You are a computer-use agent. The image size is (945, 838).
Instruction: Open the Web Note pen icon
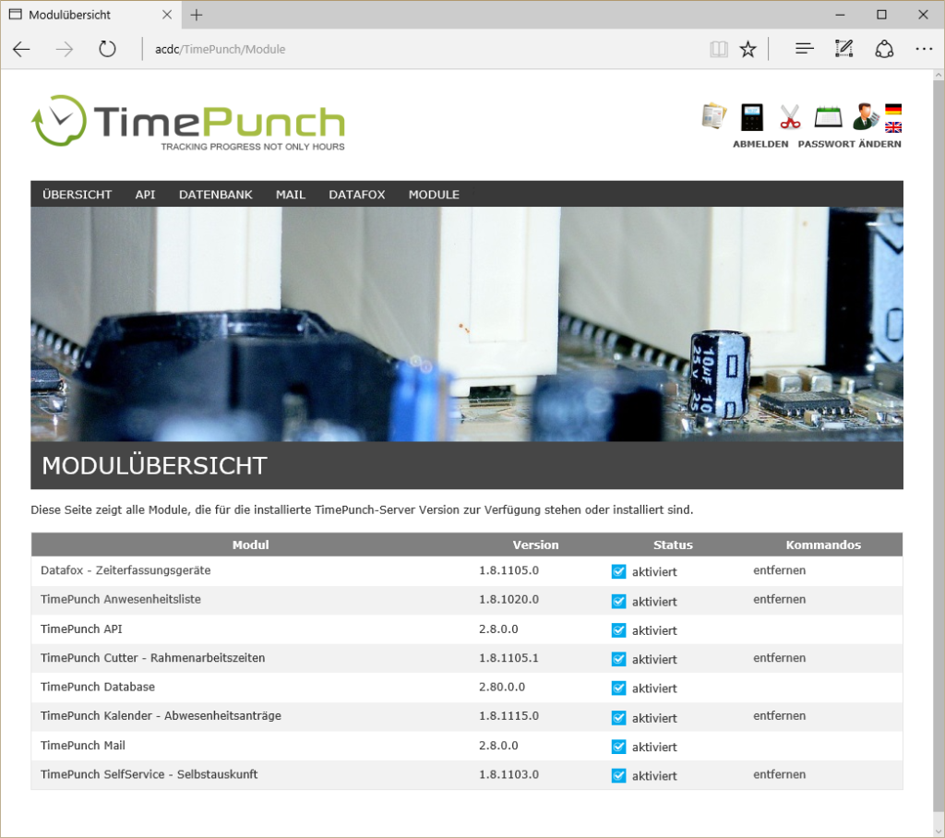tap(843, 49)
